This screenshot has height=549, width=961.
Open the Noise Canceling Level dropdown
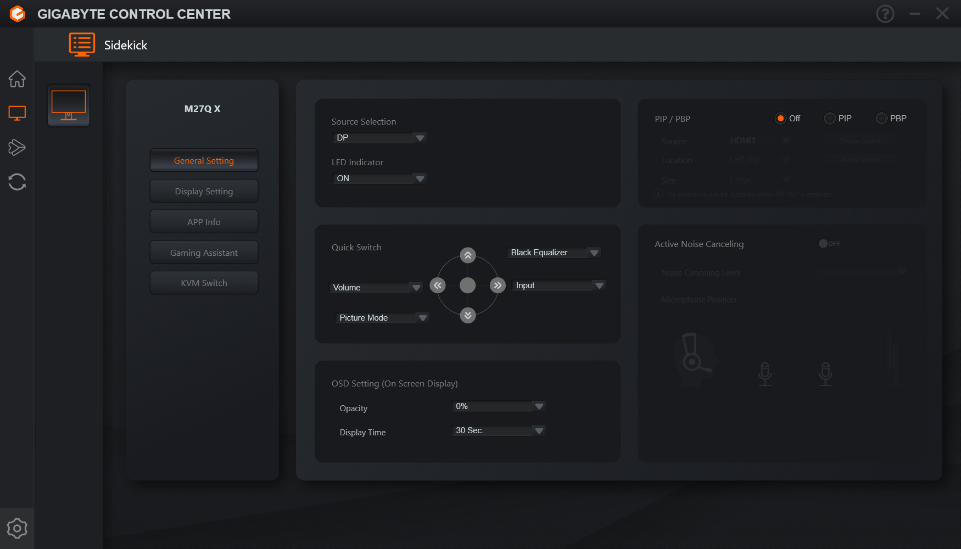pos(862,272)
